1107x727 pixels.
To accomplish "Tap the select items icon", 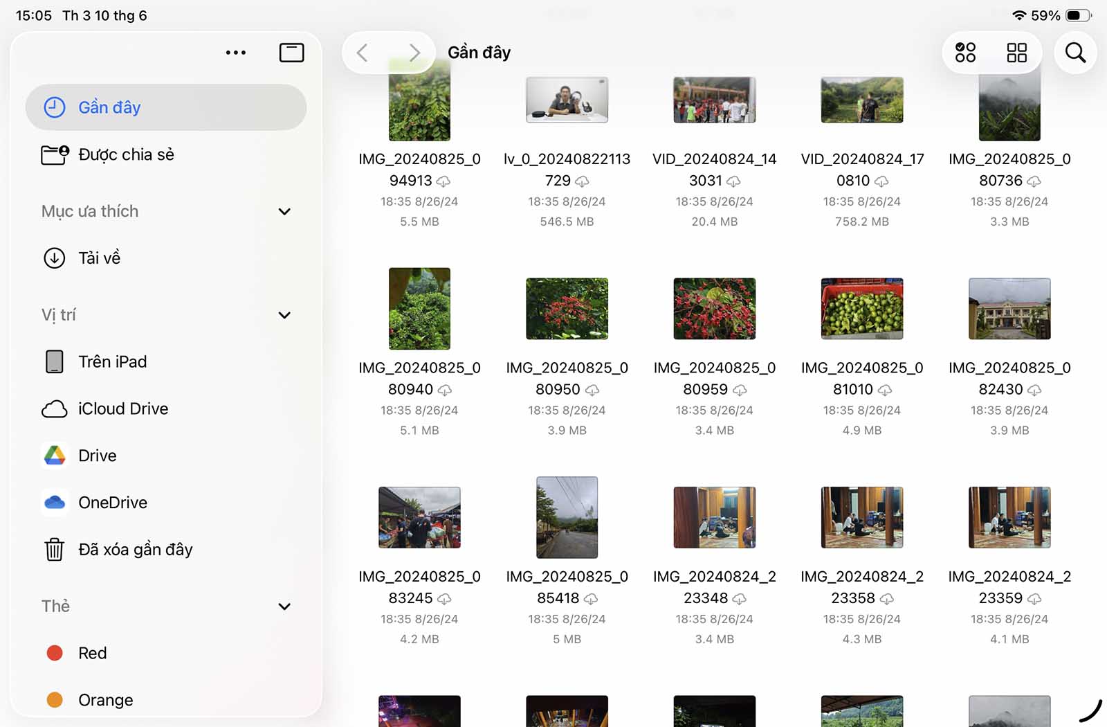I will click(x=965, y=53).
